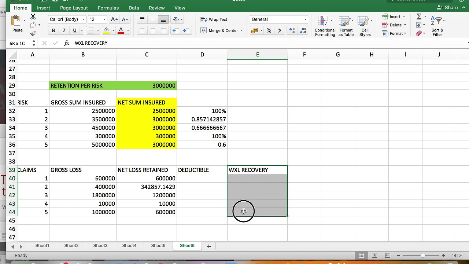Toggle Bold formatting
469x264 pixels.
pyautogui.click(x=53, y=30)
